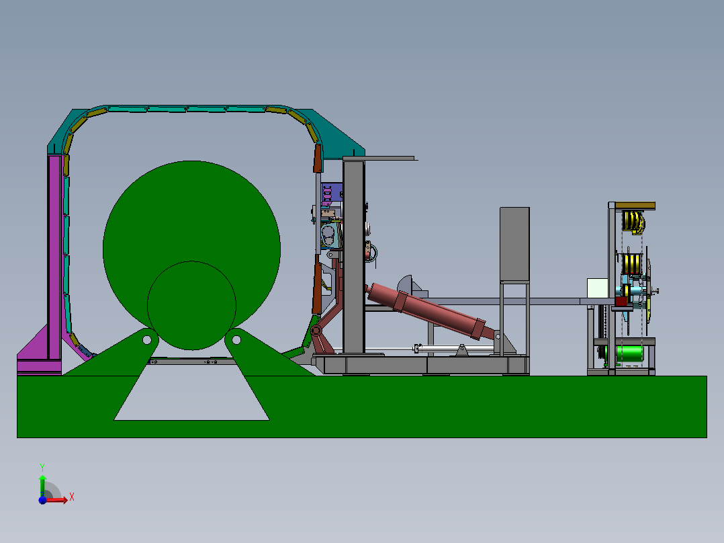Click the red X axis of the orientation triad

(56, 499)
